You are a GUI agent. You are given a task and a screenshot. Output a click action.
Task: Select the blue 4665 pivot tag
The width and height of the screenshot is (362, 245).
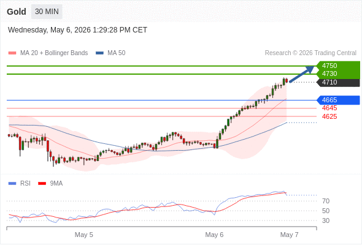(338, 100)
